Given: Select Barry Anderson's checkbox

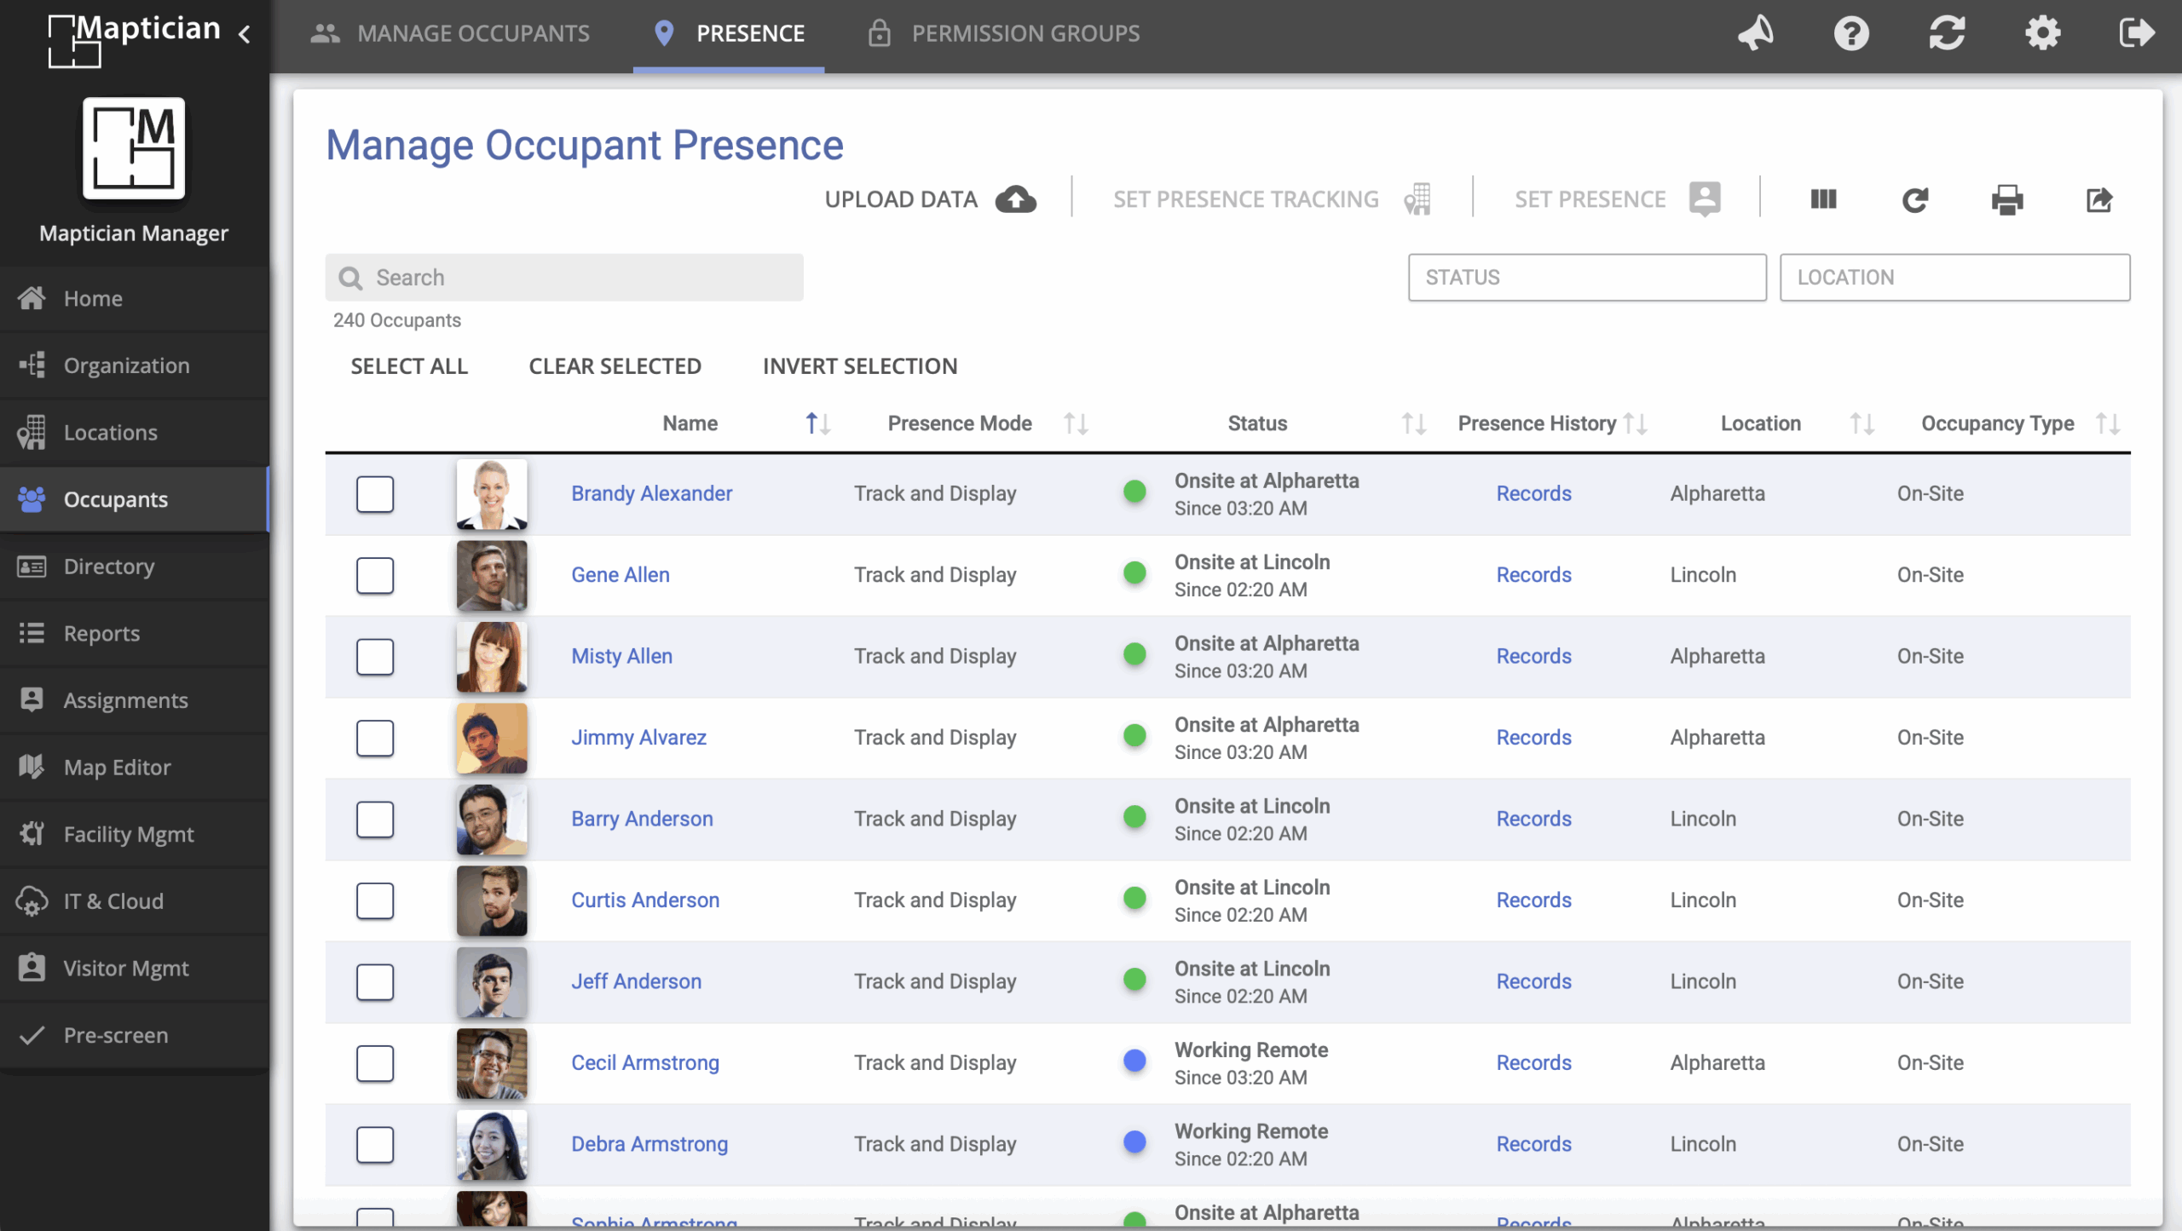Looking at the screenshot, I should pyautogui.click(x=375, y=820).
